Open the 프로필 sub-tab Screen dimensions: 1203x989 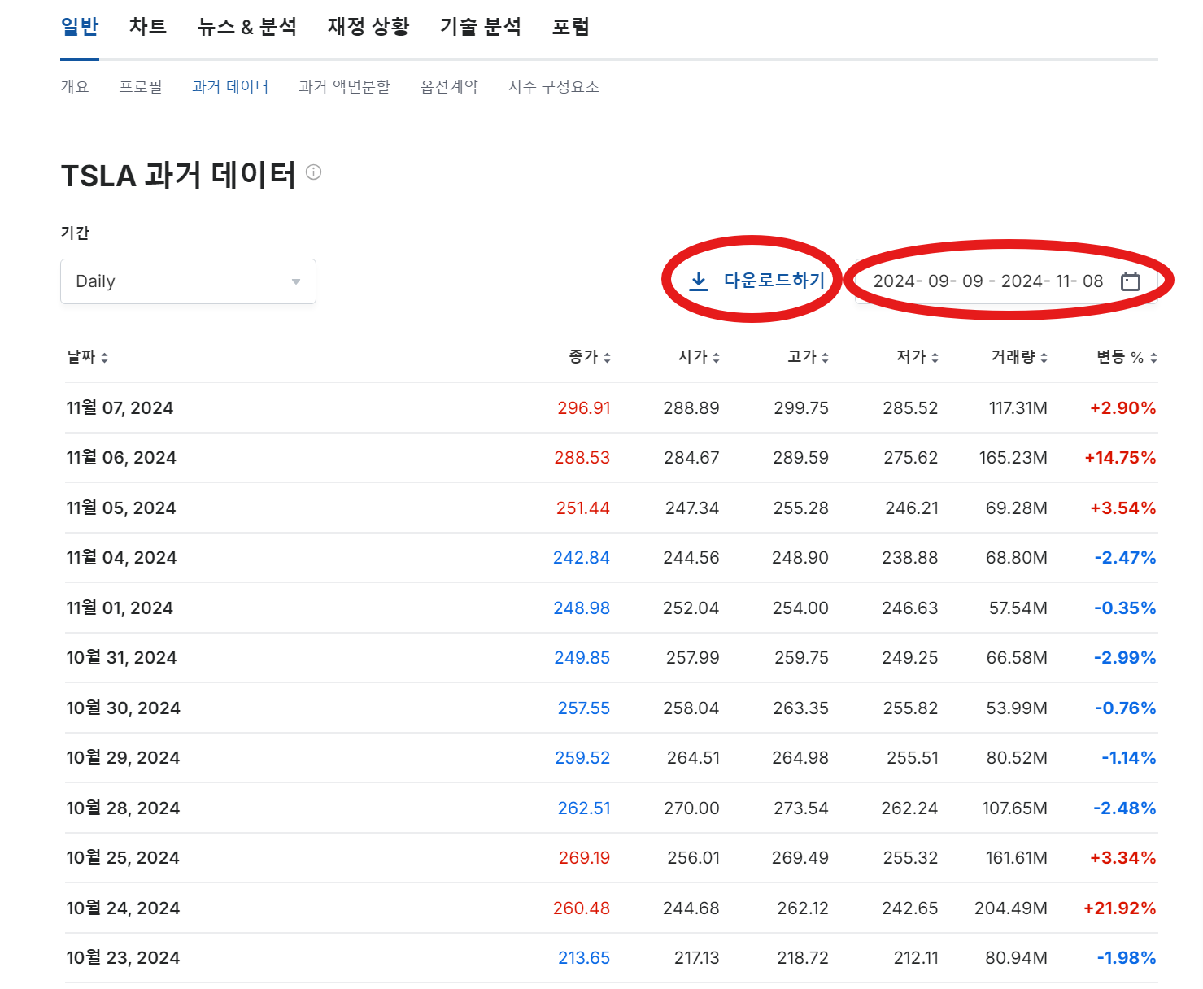[x=141, y=86]
